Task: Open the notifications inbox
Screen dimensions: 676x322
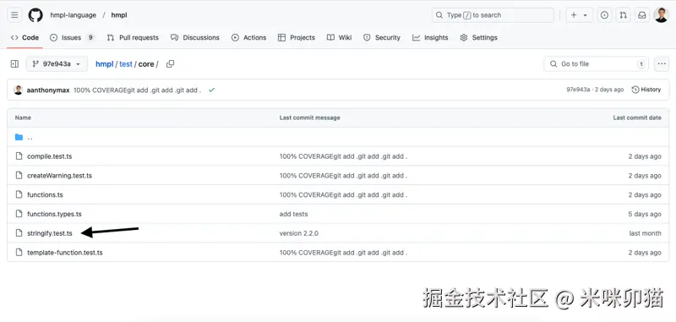Action: click(x=642, y=15)
